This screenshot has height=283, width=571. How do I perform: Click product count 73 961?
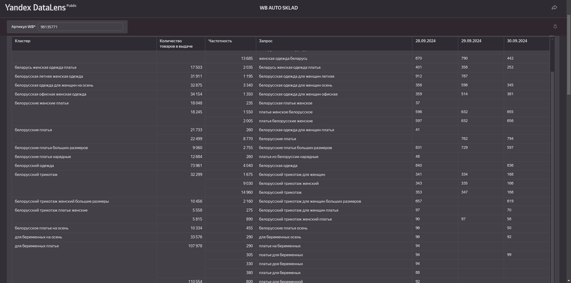click(196, 166)
